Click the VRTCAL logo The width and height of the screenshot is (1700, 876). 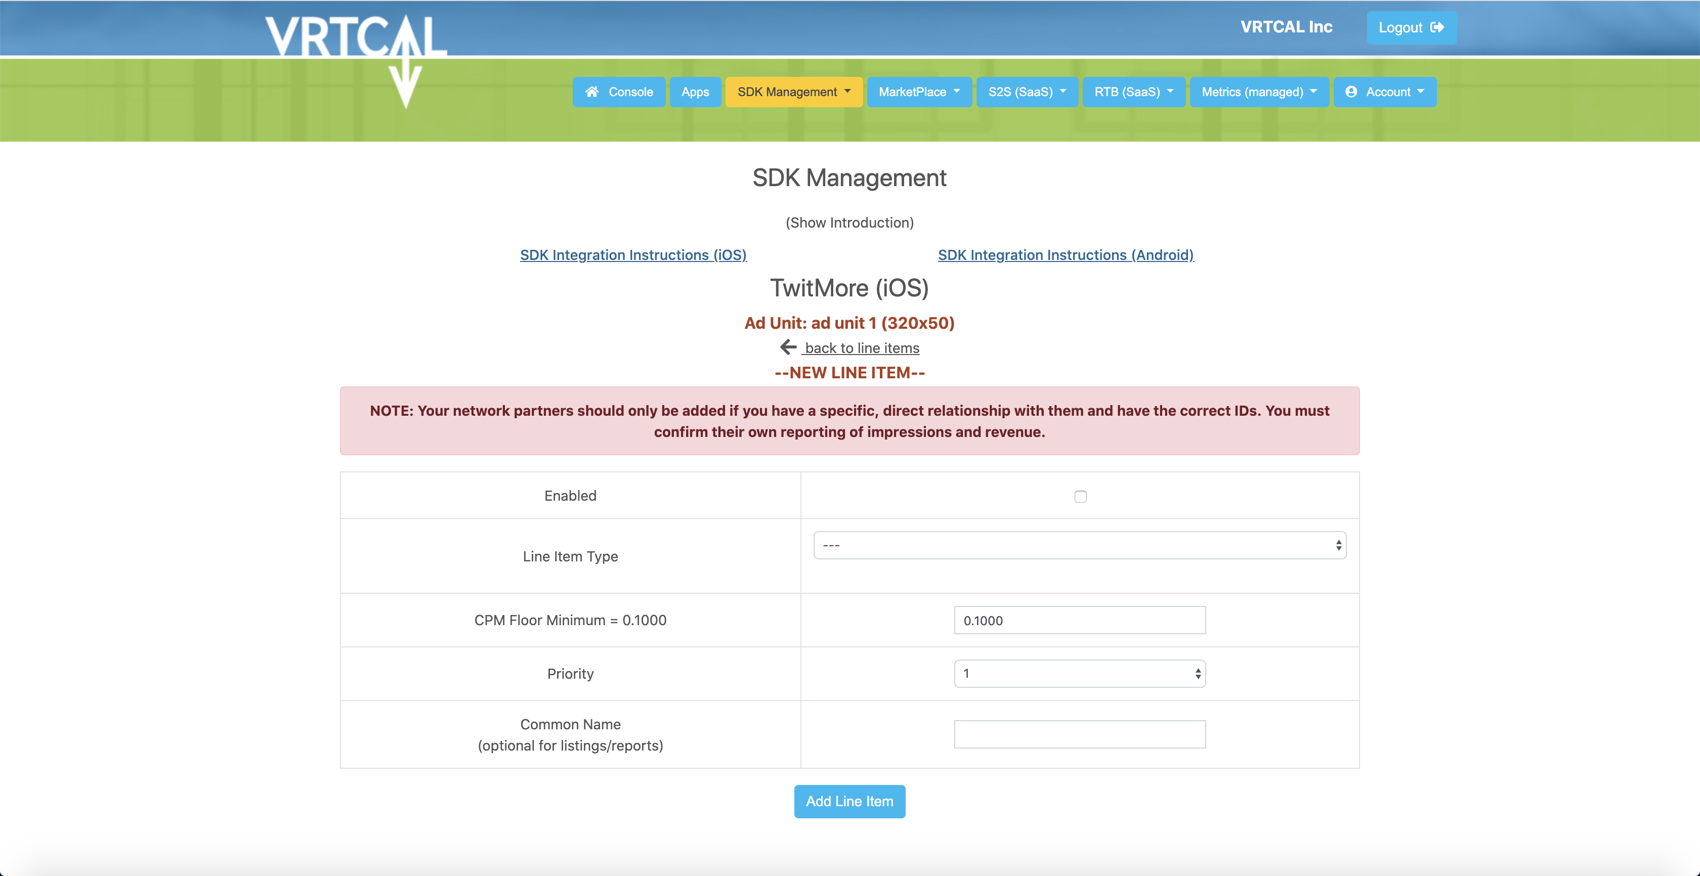pos(356,60)
